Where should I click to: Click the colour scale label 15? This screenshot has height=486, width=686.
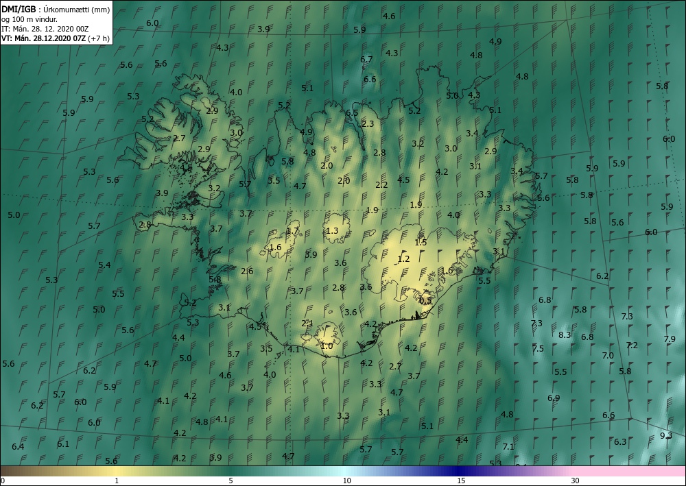pos(461,481)
